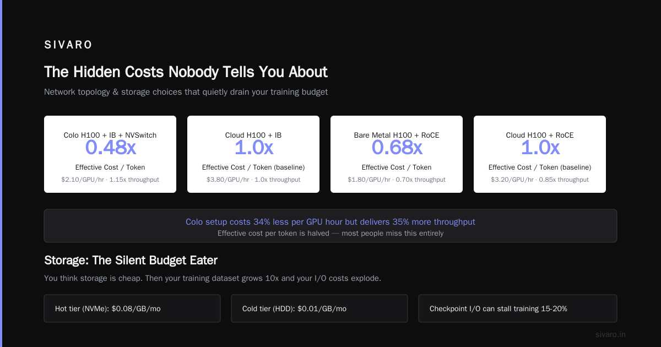Click the 0.48x cost value
This screenshot has height=347, width=661.
tap(110, 148)
